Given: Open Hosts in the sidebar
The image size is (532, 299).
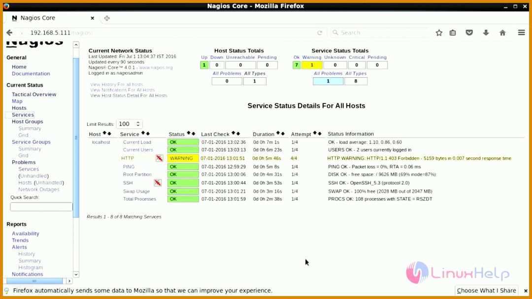Looking at the screenshot, I should point(19,108).
